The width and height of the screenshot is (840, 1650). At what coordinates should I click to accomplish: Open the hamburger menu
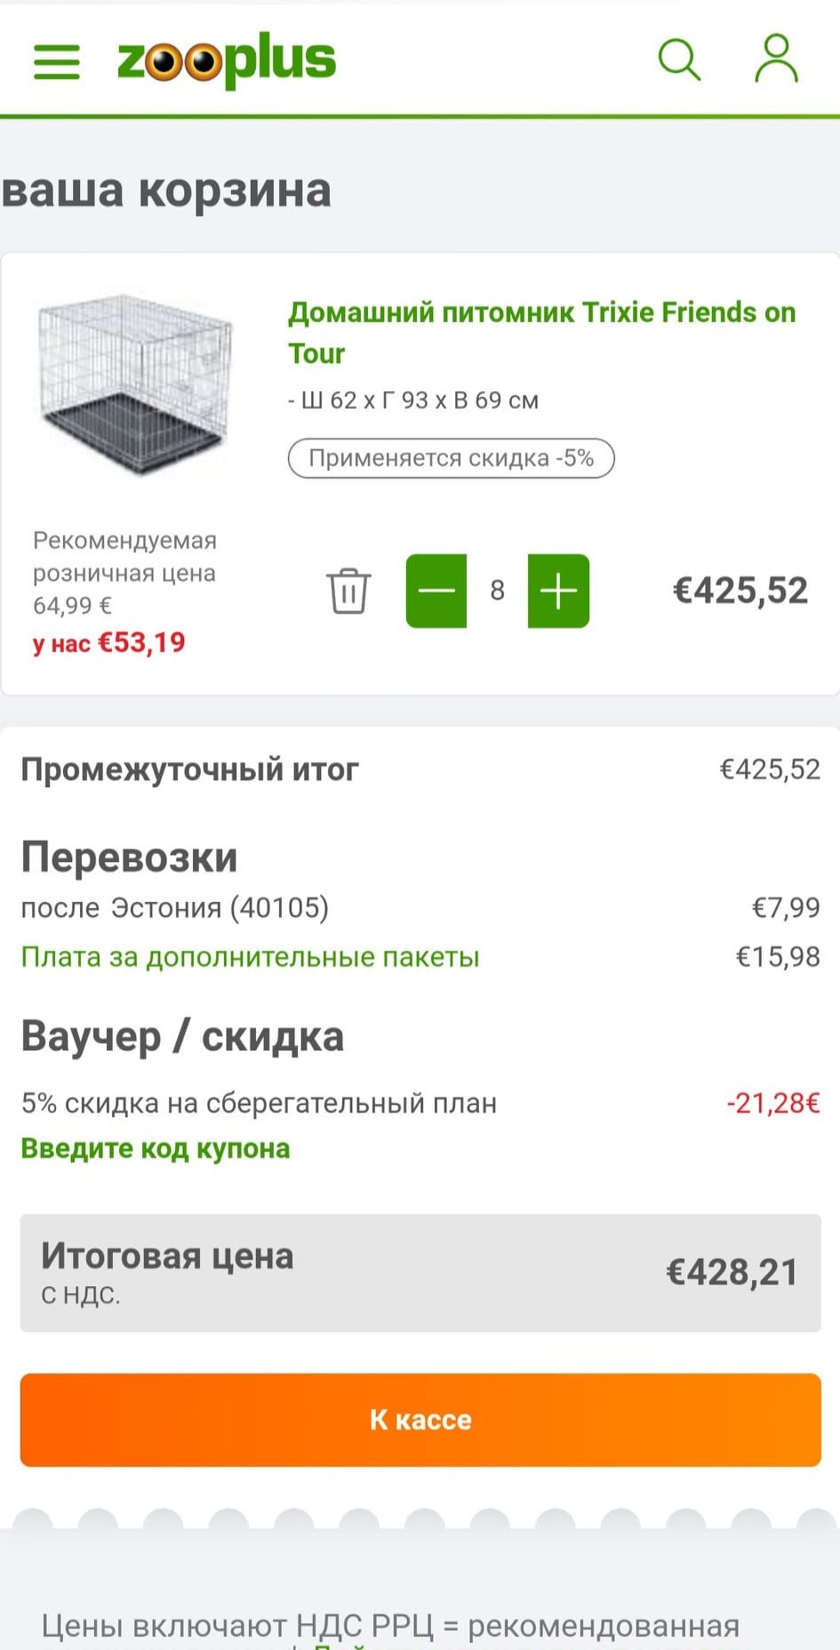57,61
